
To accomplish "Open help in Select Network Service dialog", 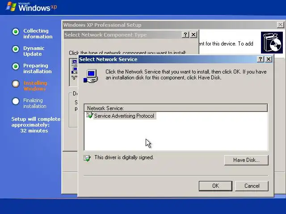I will pyautogui.click(x=260, y=59).
